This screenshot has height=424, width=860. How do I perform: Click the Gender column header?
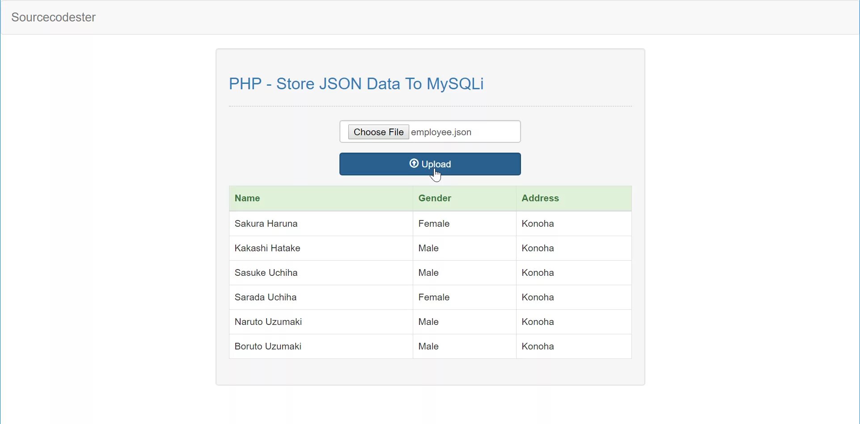click(x=435, y=198)
